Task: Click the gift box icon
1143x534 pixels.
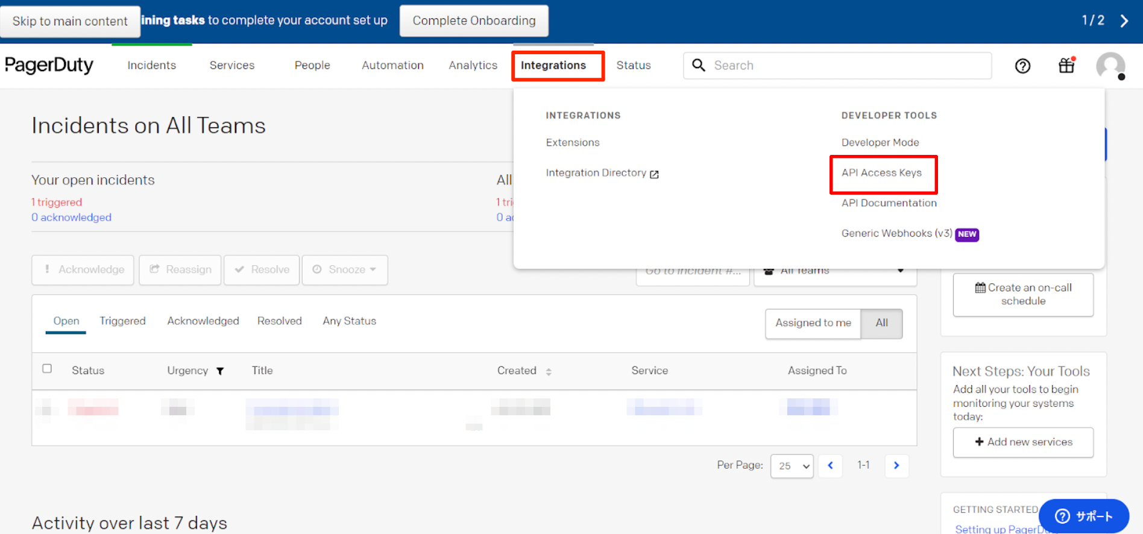Action: point(1066,65)
